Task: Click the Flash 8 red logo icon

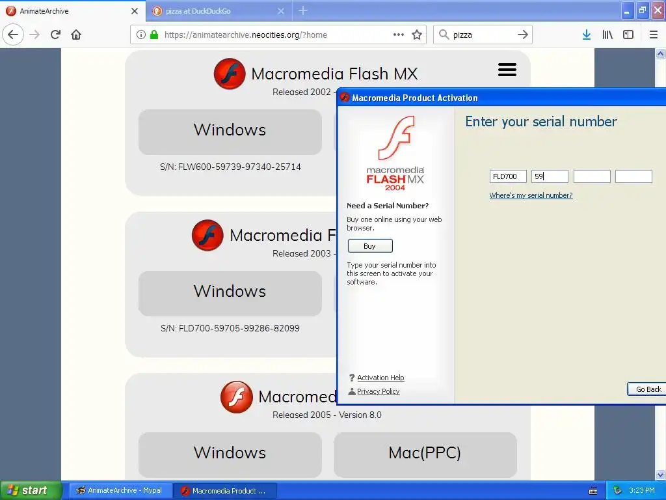Action: click(x=237, y=396)
